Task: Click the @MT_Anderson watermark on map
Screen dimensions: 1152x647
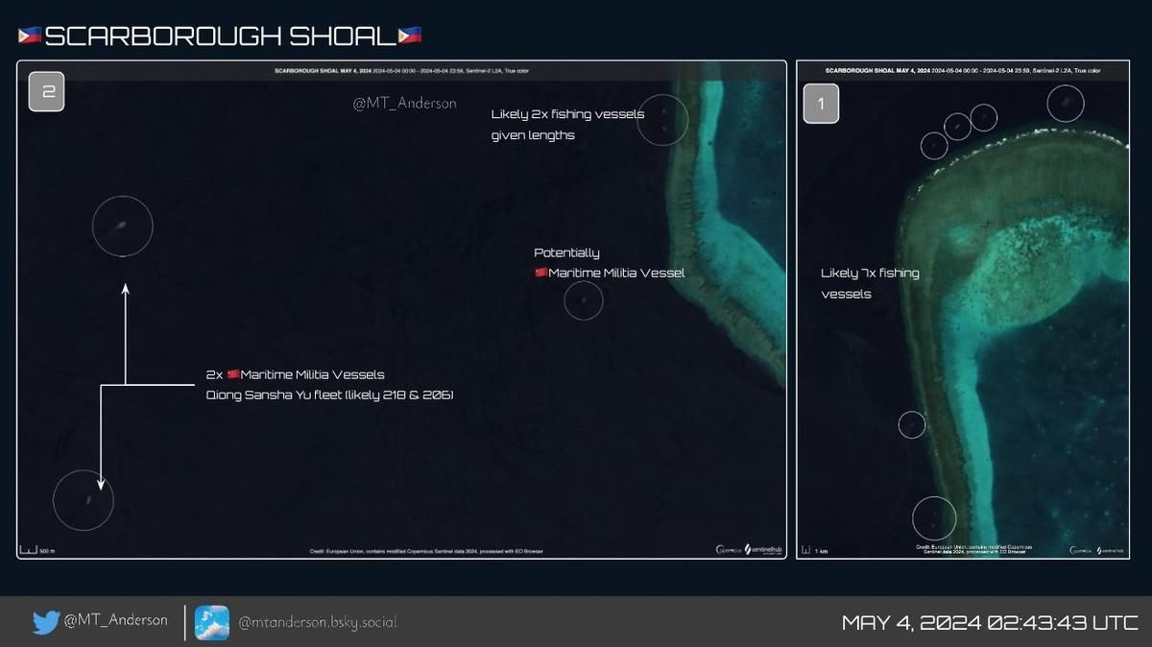Action: (x=404, y=103)
